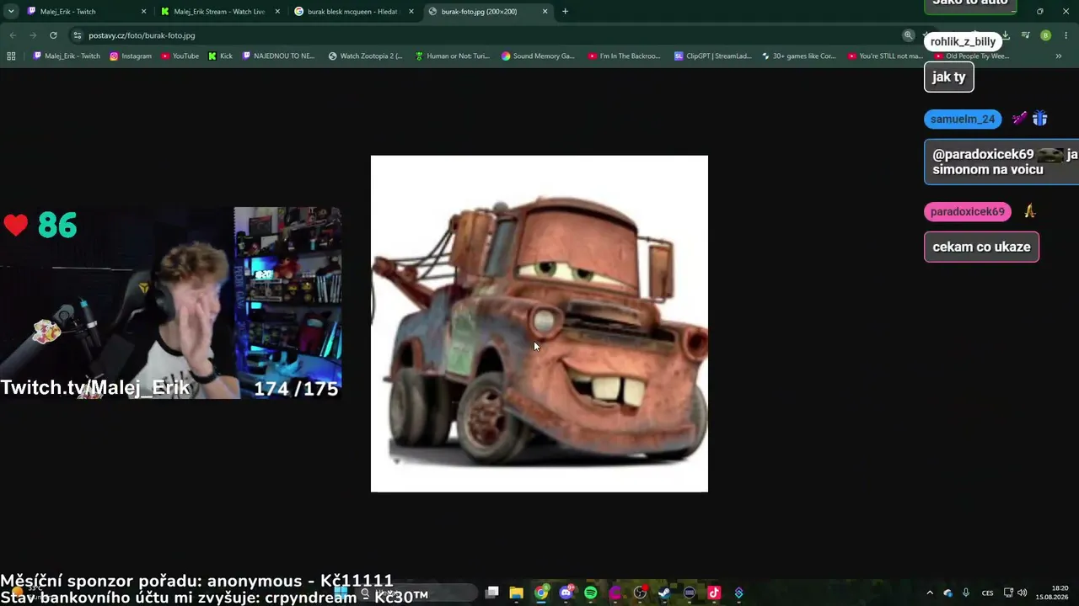The width and height of the screenshot is (1079, 606).
Task: Click the microphone tray icon
Action: [x=966, y=593]
